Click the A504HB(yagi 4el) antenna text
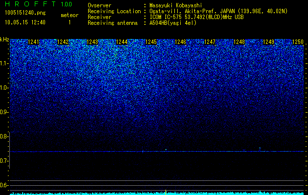The image size is (308, 195). pos(173,23)
